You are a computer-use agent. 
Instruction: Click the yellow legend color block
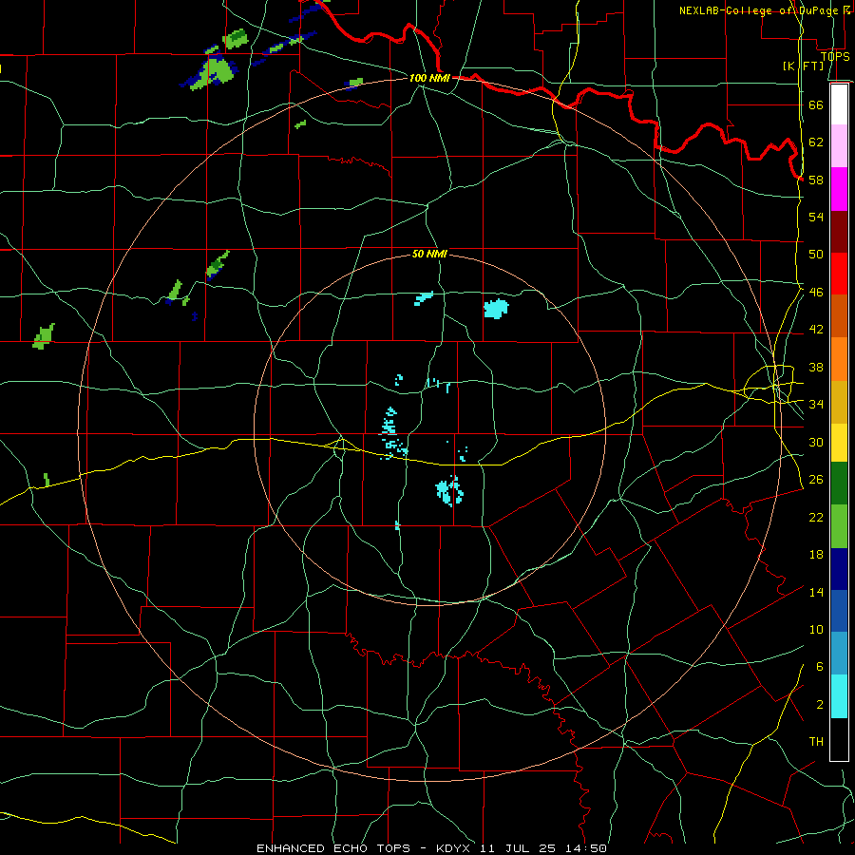839,443
